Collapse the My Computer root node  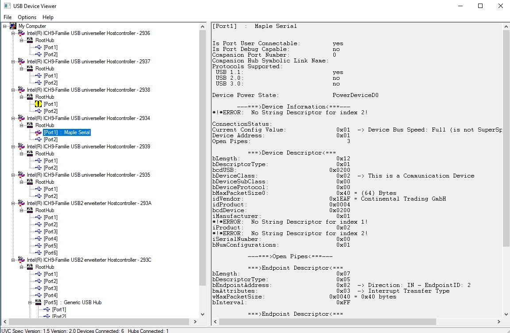click(4, 26)
